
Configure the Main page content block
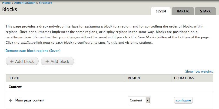pos(183,100)
